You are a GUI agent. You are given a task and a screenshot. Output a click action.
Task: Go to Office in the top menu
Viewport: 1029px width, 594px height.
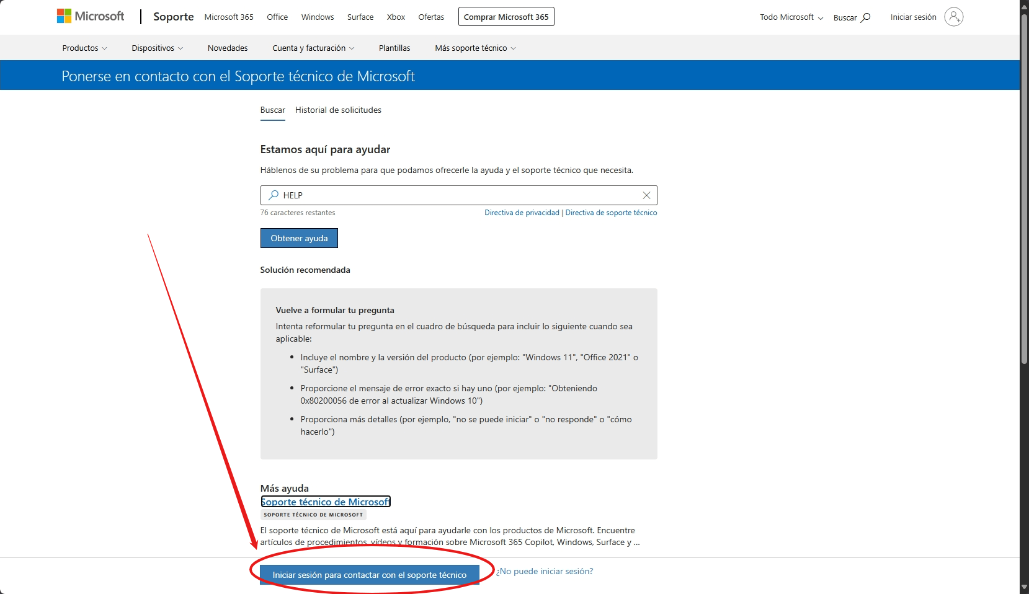point(277,17)
